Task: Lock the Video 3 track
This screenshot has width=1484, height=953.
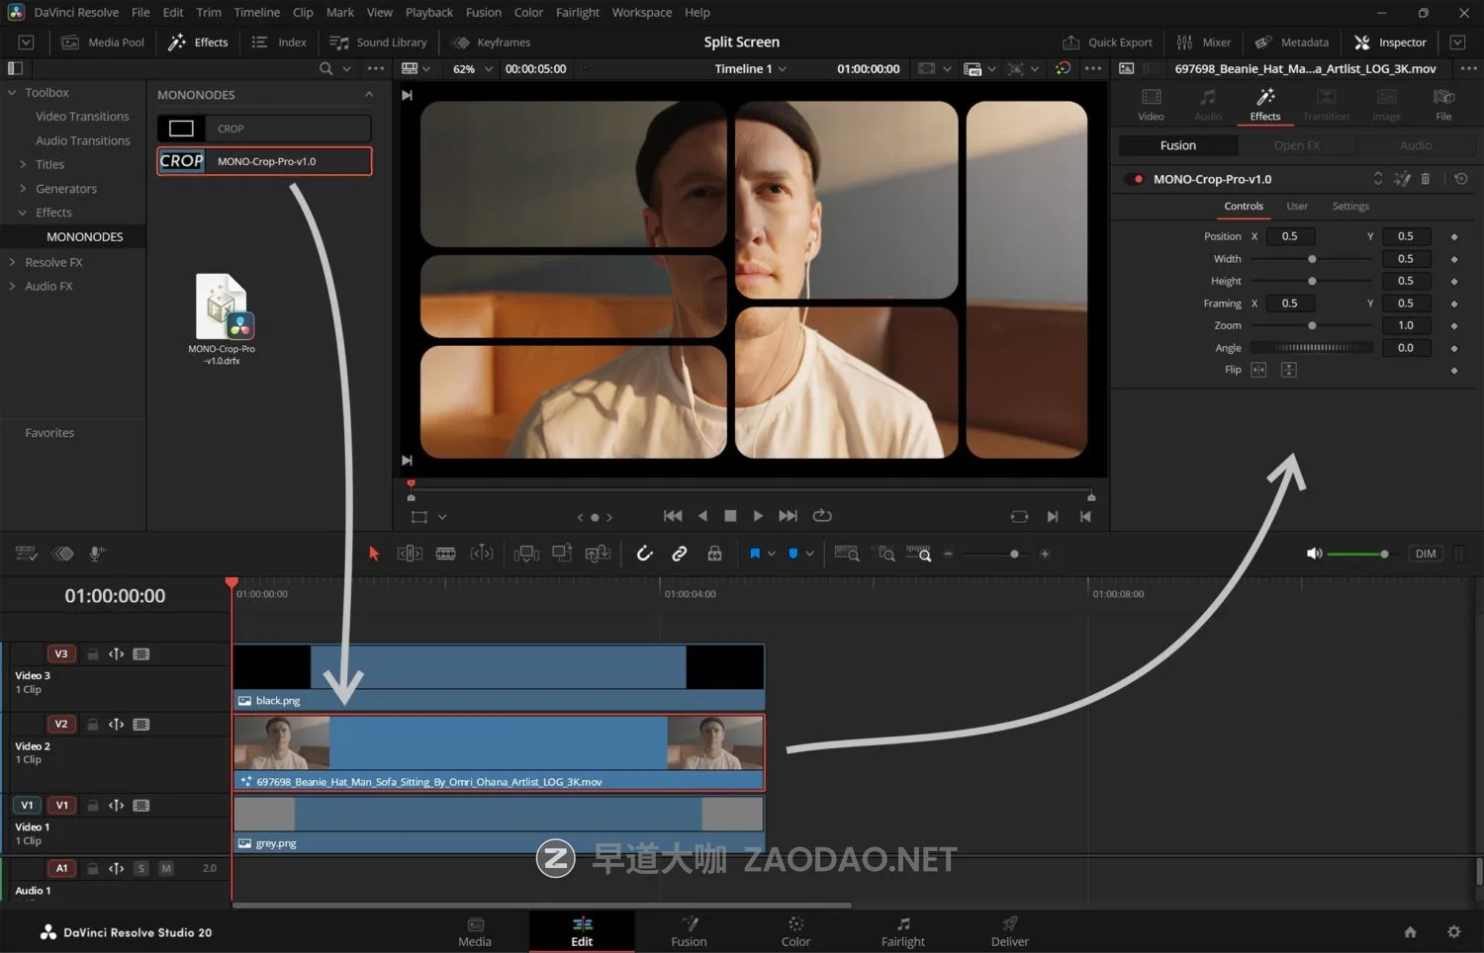Action: (92, 654)
